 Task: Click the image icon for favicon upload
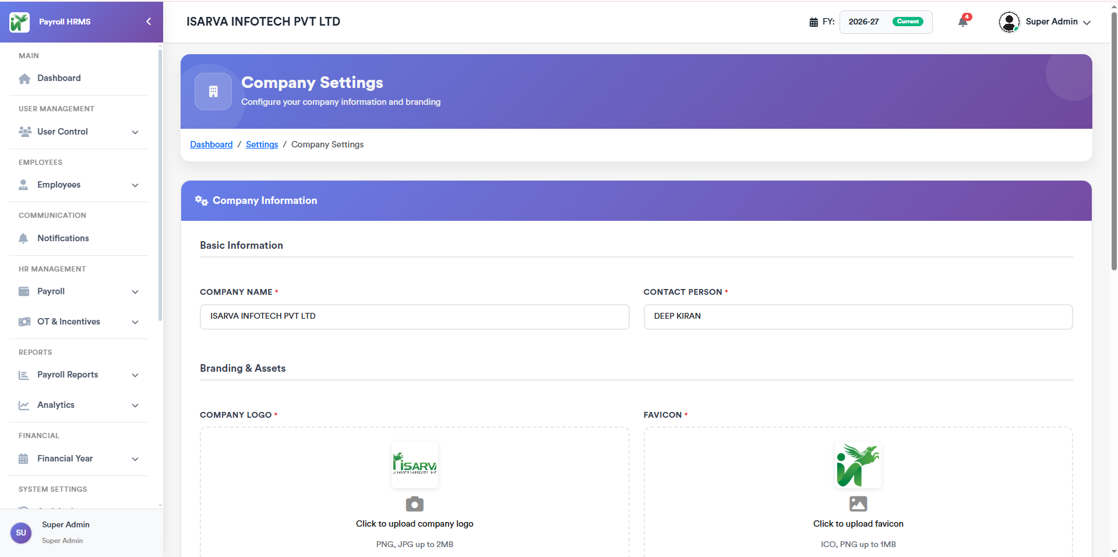(x=858, y=504)
